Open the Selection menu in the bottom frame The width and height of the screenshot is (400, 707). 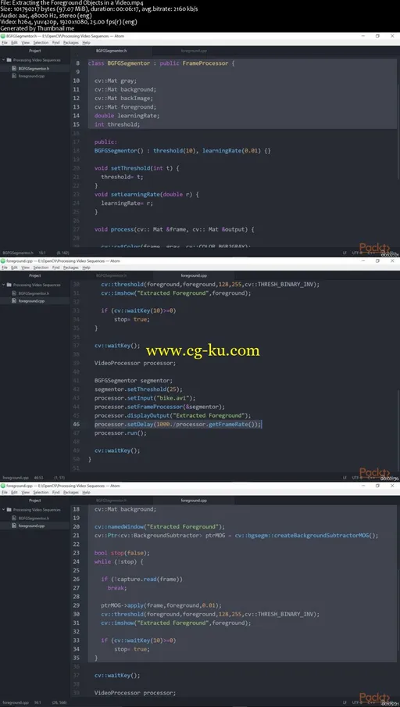coord(41,493)
